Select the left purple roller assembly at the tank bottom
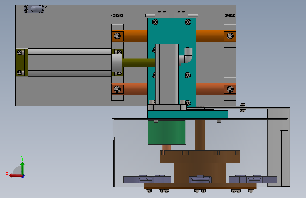 click(x=147, y=179)
